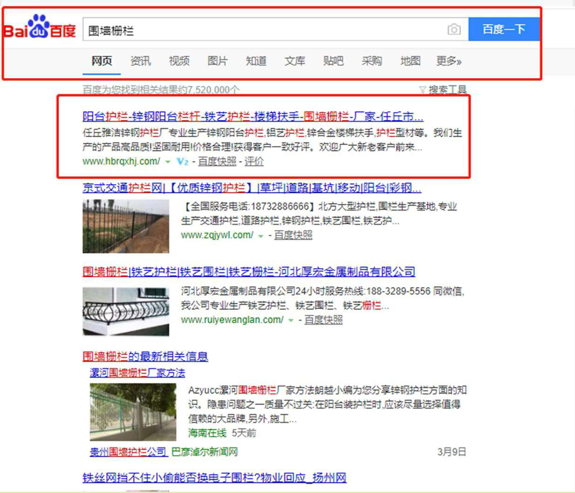Click the 海南在线 source text

click(x=207, y=433)
